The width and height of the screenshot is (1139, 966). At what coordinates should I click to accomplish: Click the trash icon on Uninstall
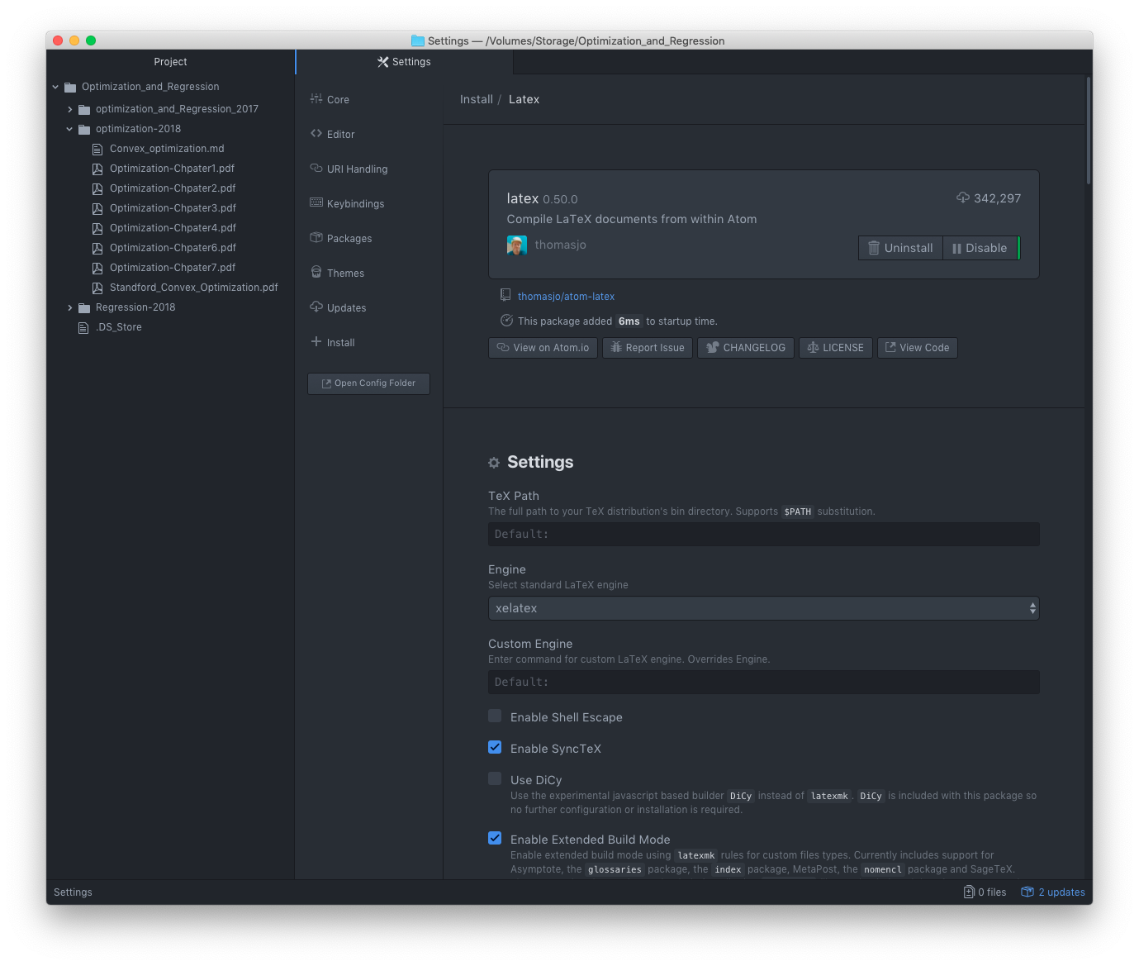874,248
